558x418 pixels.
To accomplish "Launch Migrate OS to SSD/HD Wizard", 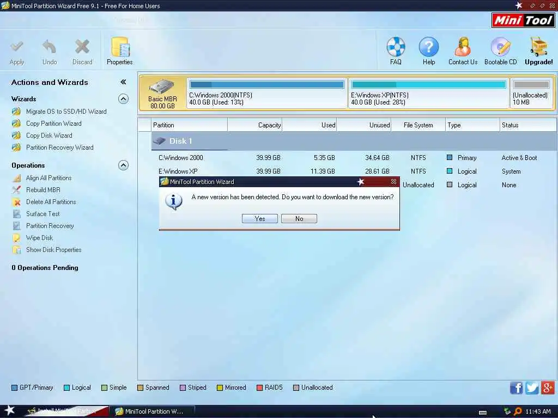I will pos(66,112).
